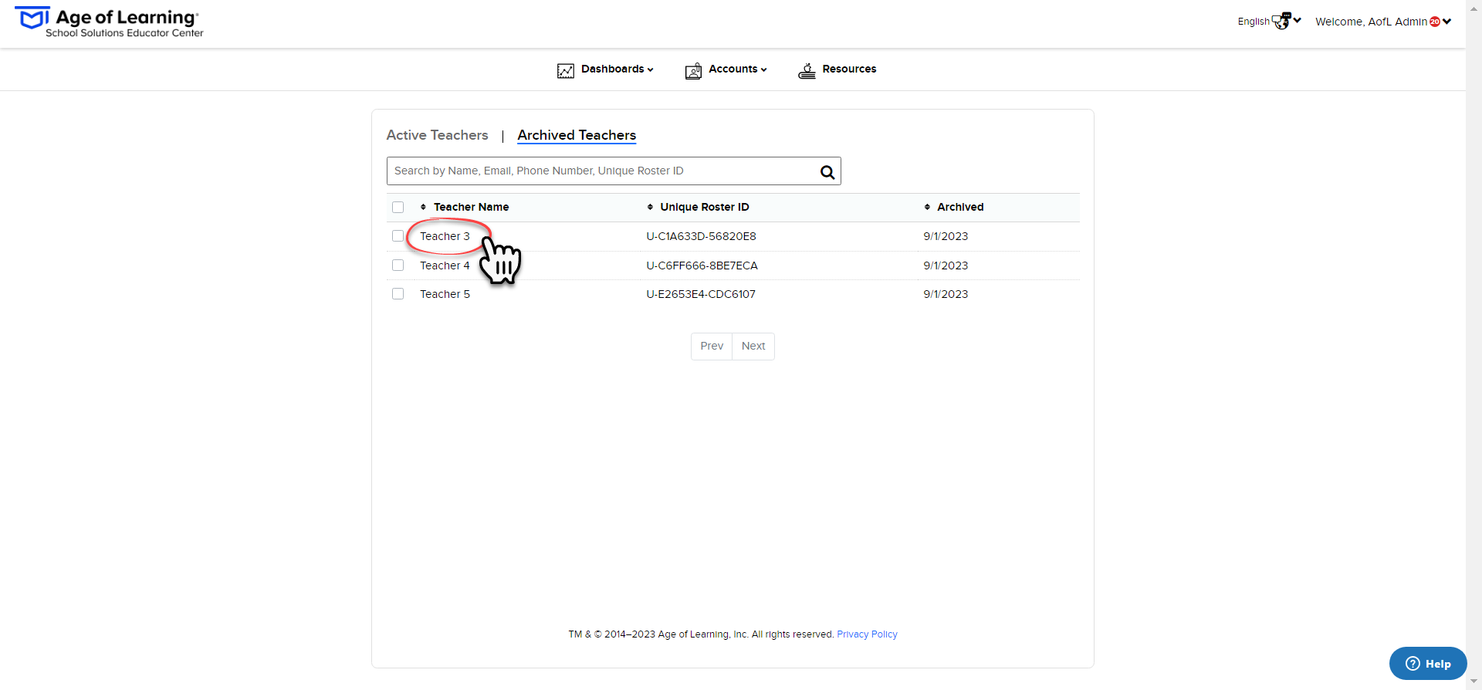Click the Unique Roster ID column header

point(705,207)
